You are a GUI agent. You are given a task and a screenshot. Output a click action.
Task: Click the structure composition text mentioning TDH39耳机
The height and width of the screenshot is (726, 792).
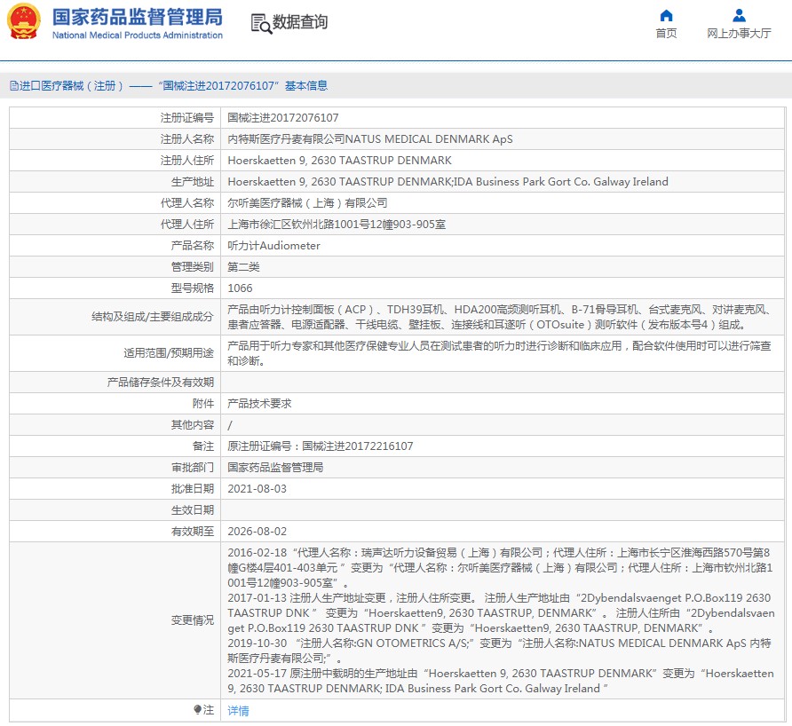(500, 317)
